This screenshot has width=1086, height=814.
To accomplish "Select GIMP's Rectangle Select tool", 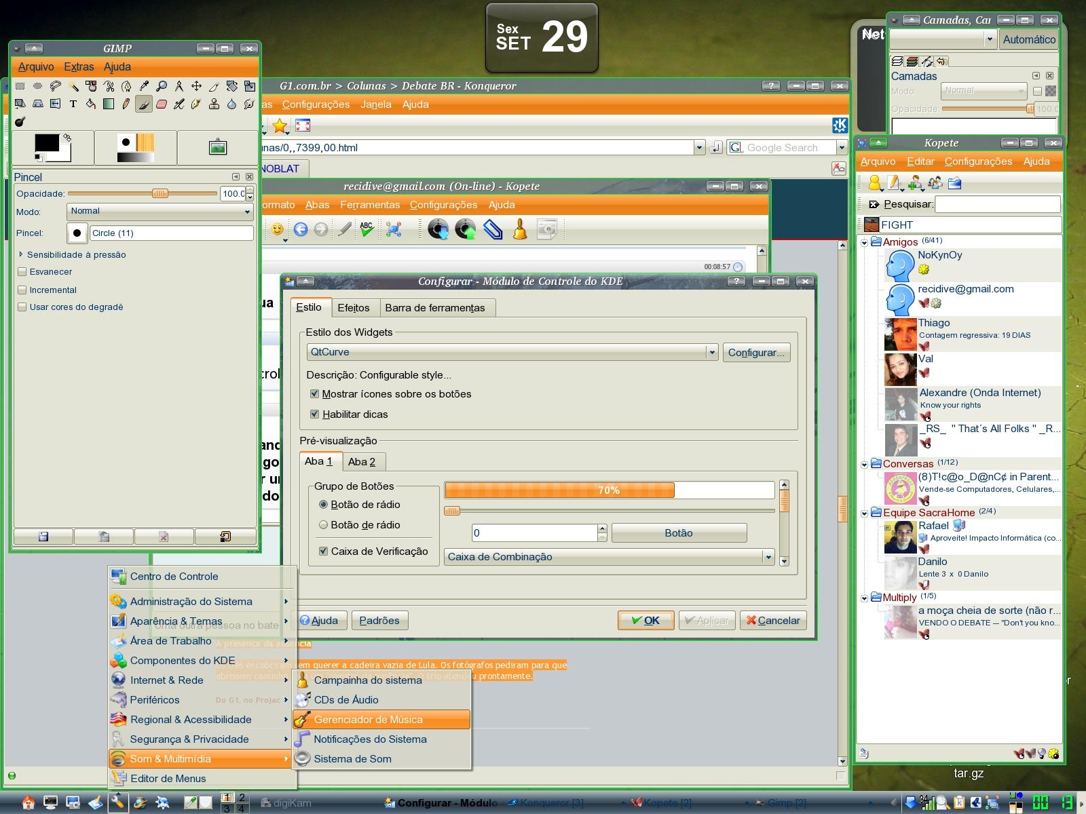I will pos(20,86).
